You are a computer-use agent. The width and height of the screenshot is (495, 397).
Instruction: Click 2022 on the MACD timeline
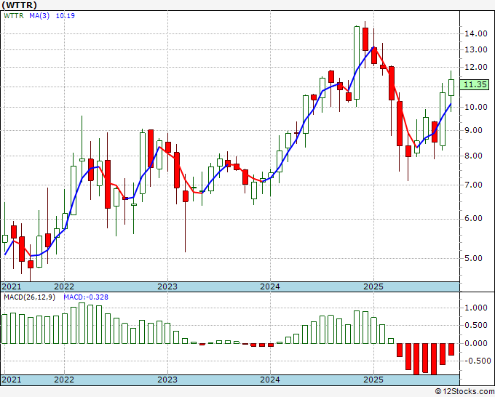(64, 380)
